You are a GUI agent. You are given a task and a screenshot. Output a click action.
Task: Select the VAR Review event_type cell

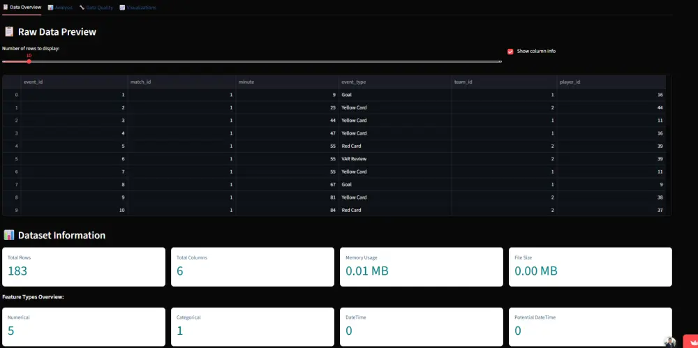[395, 159]
